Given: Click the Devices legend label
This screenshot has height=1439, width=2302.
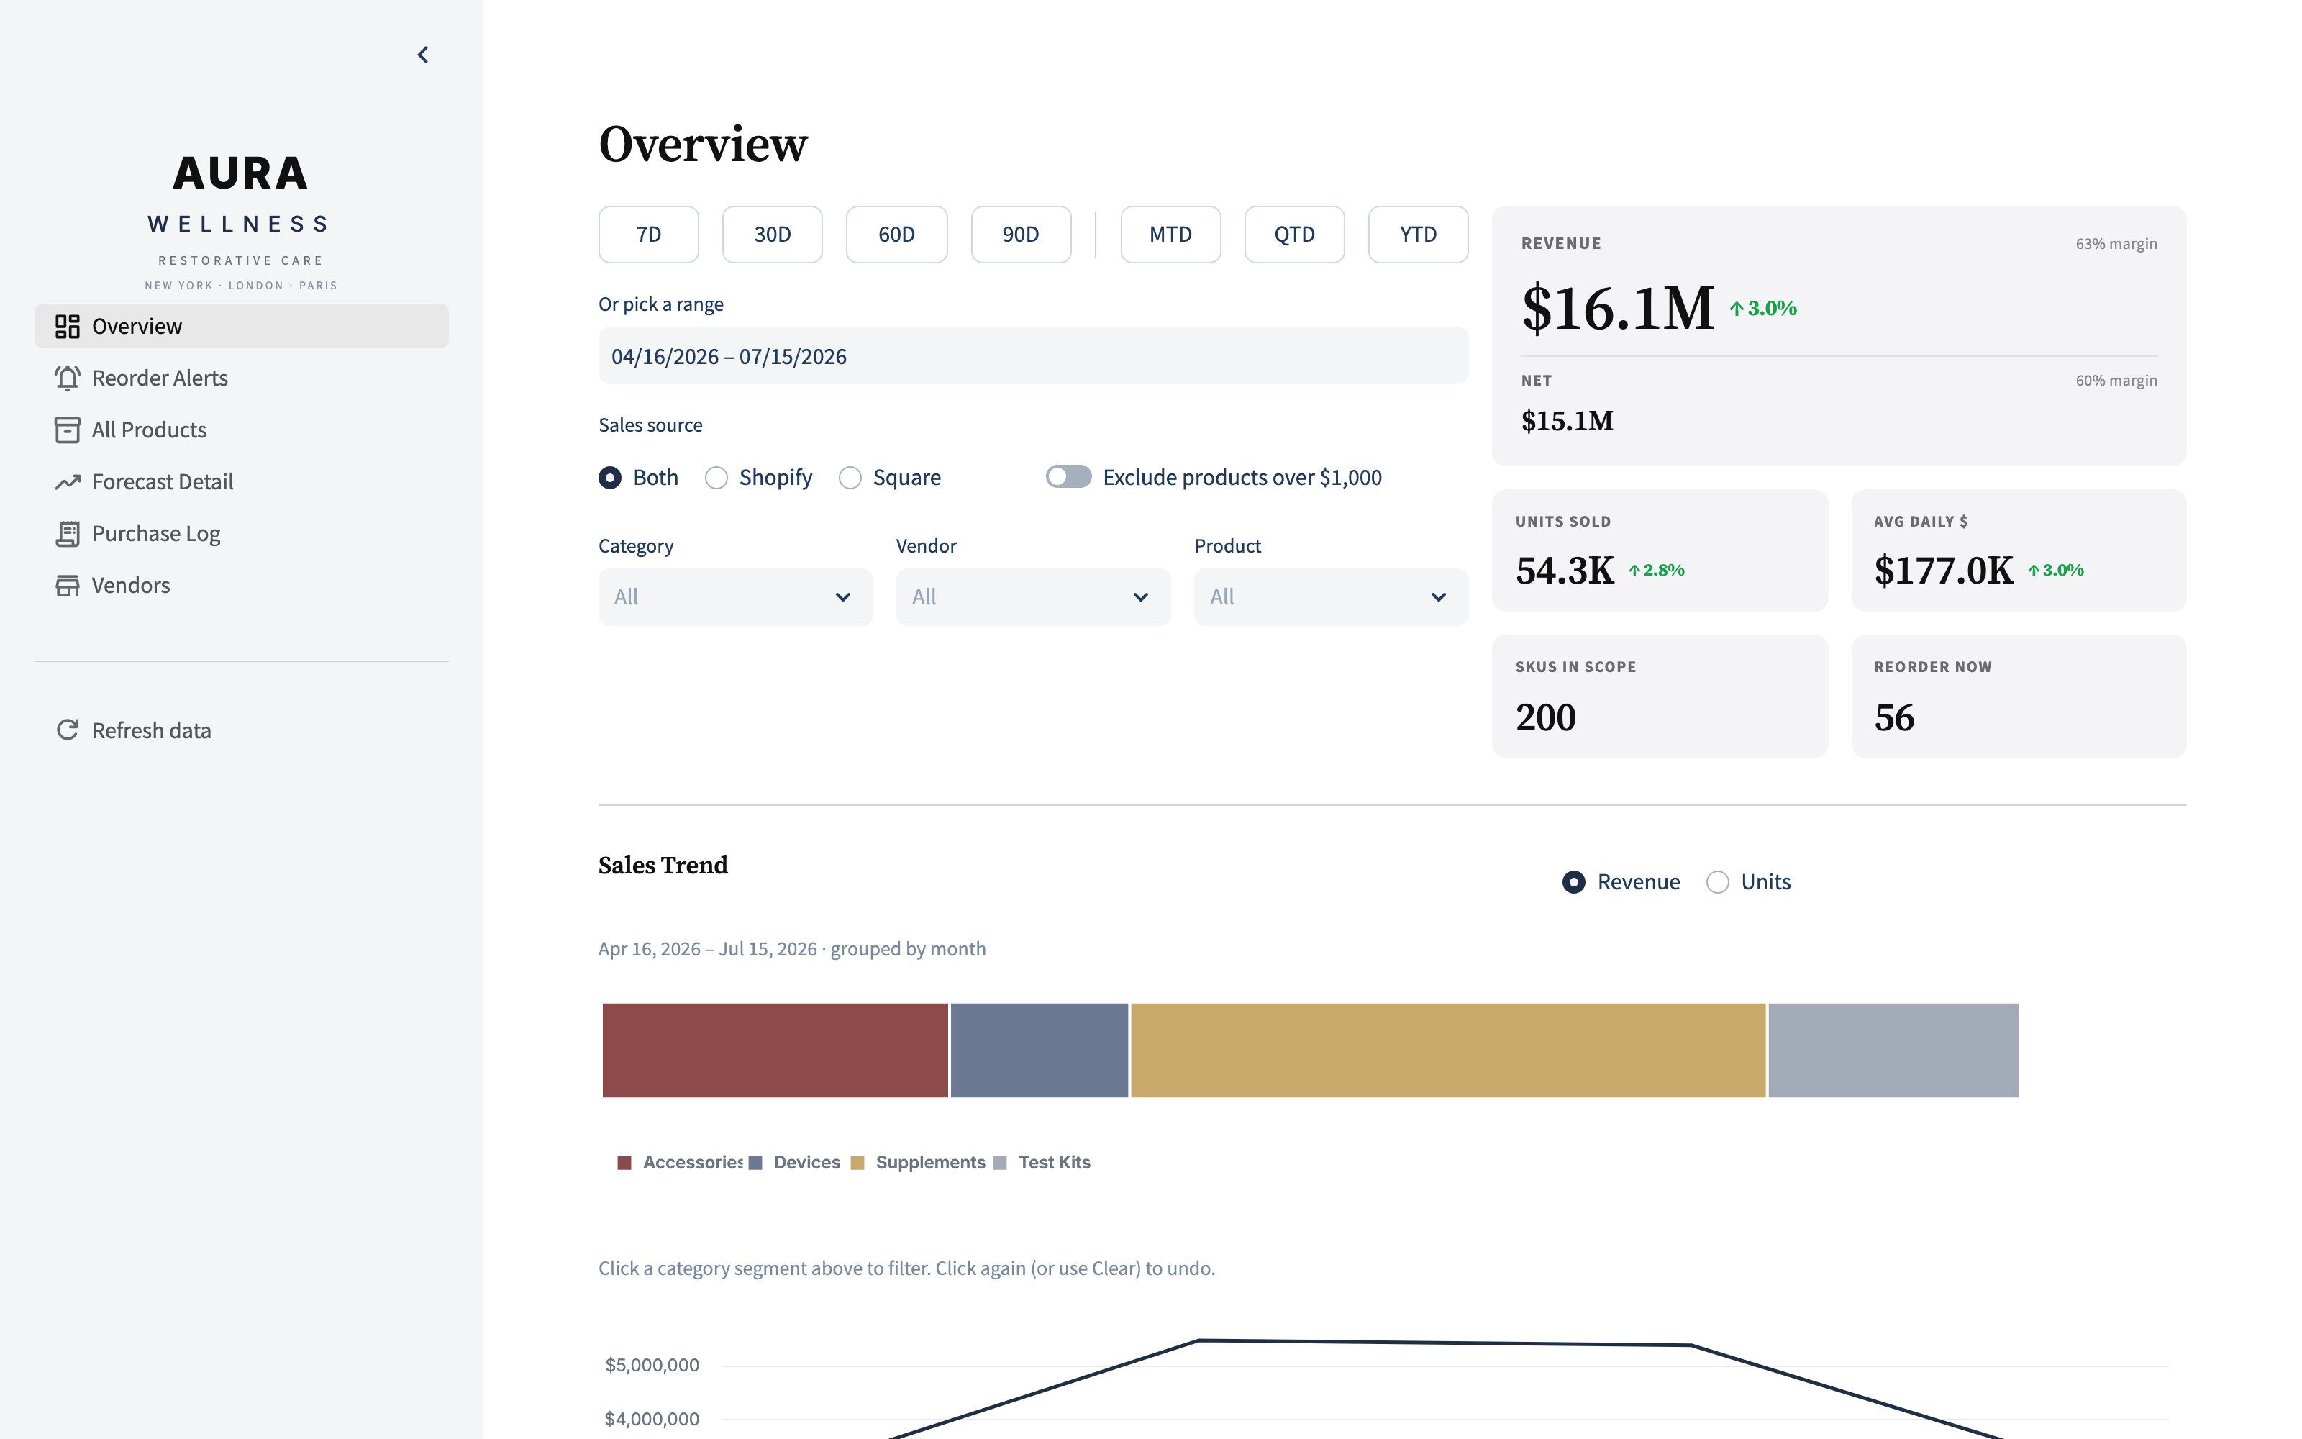Looking at the screenshot, I should (806, 1163).
